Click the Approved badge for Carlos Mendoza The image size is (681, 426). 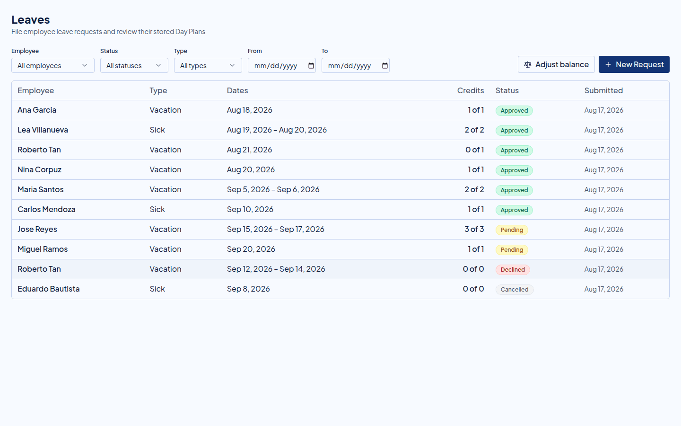(x=514, y=210)
